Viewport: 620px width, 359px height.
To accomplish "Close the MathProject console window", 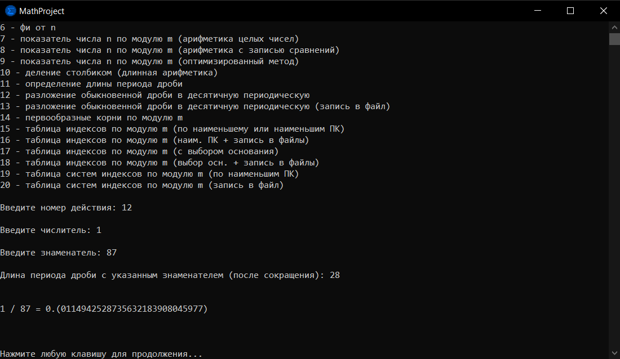I will tap(603, 11).
